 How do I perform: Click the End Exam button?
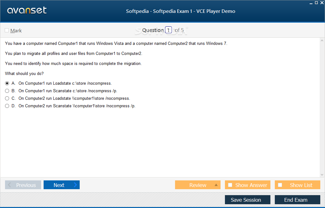[x=297, y=200]
